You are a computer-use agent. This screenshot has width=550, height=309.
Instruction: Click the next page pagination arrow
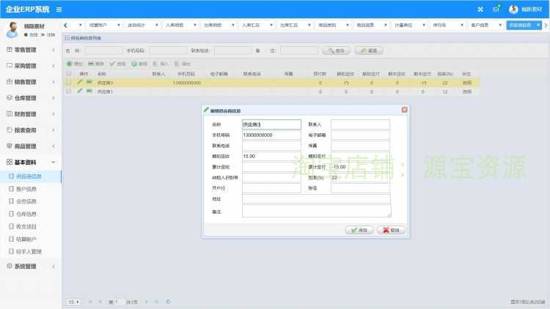pyautogui.click(x=146, y=302)
